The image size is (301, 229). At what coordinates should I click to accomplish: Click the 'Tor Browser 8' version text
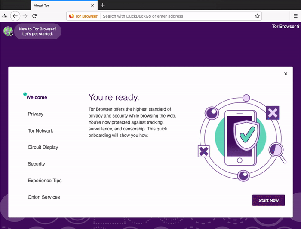coord(286,27)
